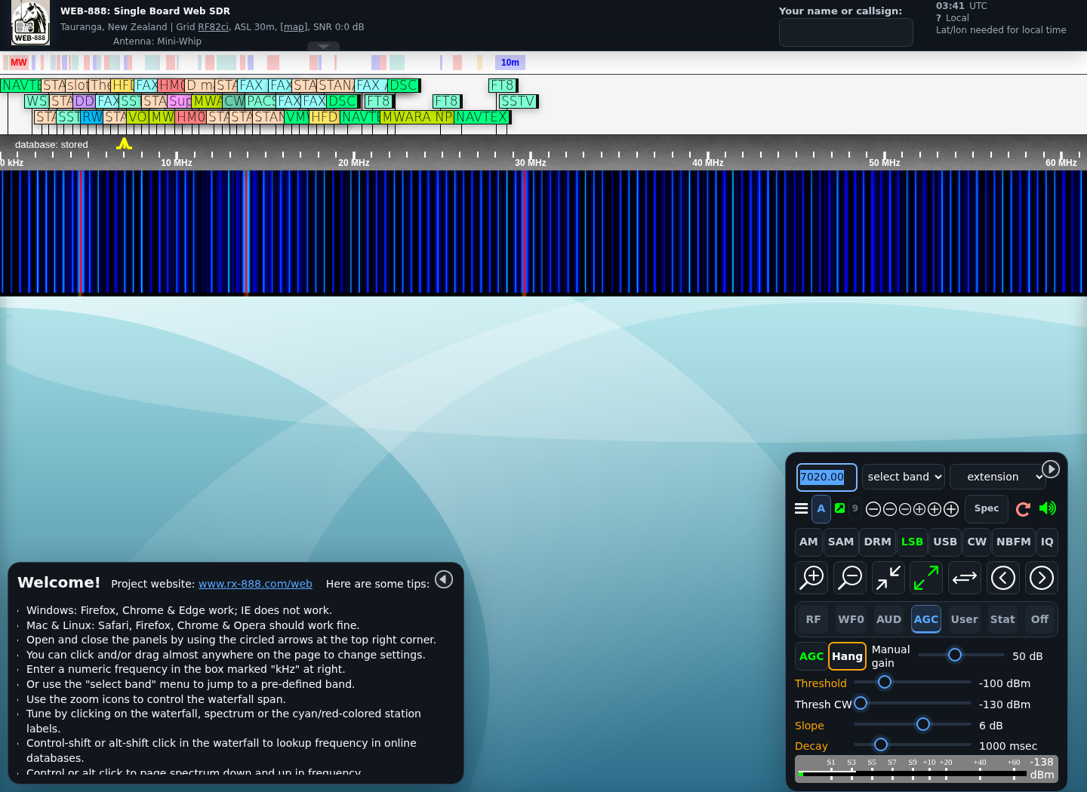Click the double-arrow passband swap icon
The image size is (1087, 792).
[x=965, y=578]
